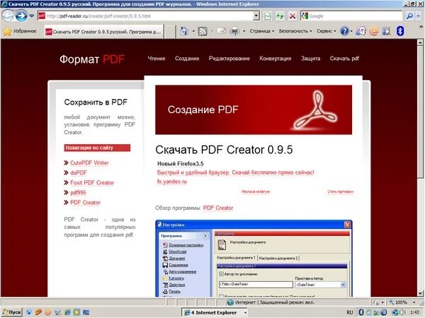Screen dimensions: 425x318
Task: Click the green Refresh icon
Action: [280, 16]
